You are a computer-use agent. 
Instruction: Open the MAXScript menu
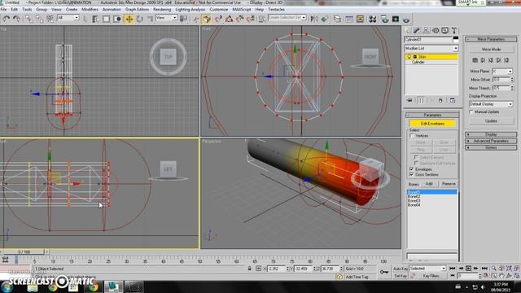pos(242,10)
